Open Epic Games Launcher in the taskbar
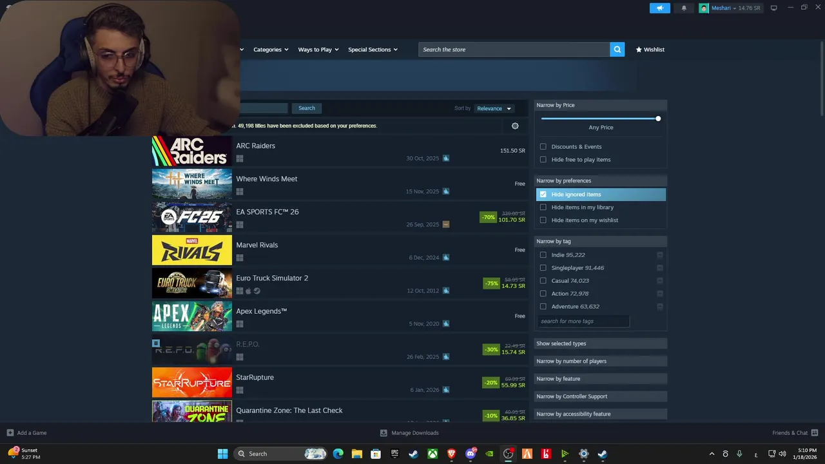825x464 pixels. click(x=394, y=454)
